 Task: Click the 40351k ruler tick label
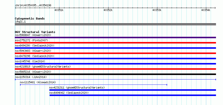pos(59,10)
